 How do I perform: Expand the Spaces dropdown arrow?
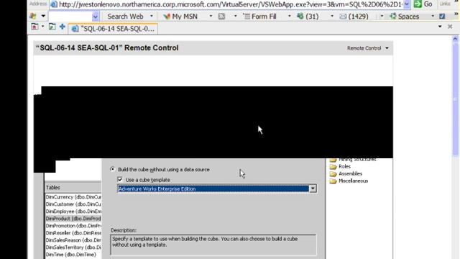[433, 17]
